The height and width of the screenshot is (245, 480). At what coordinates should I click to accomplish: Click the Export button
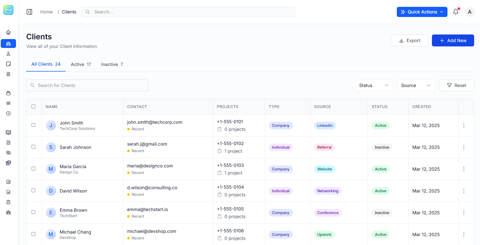click(x=410, y=41)
